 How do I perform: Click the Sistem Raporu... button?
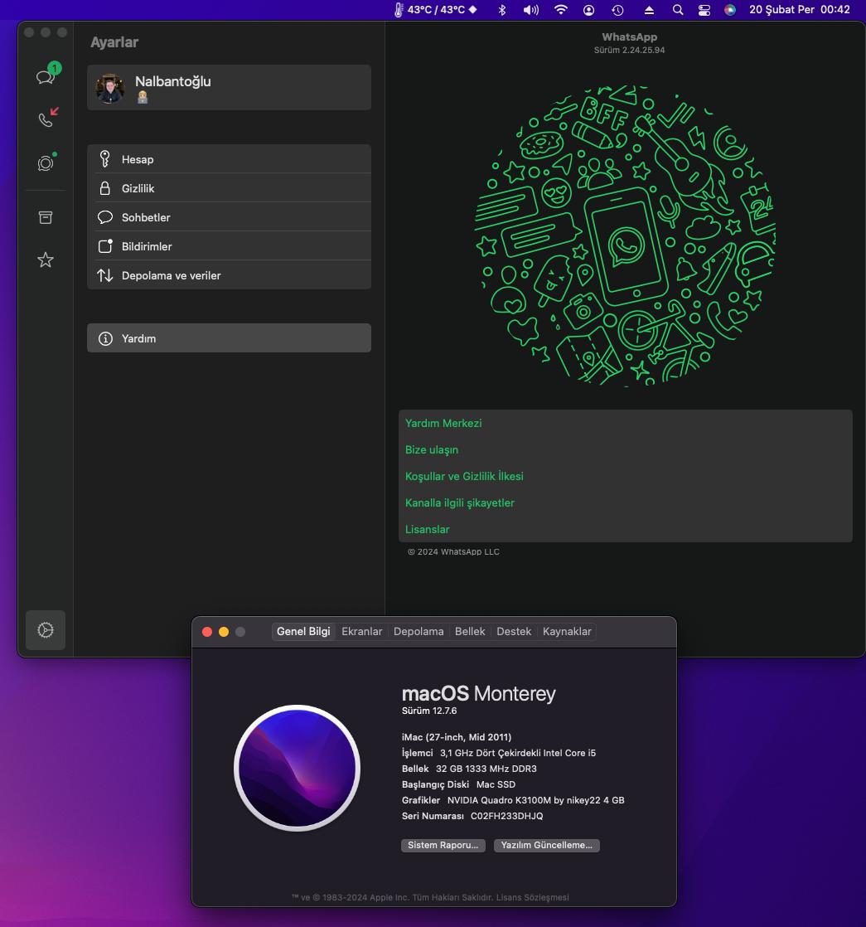point(443,846)
